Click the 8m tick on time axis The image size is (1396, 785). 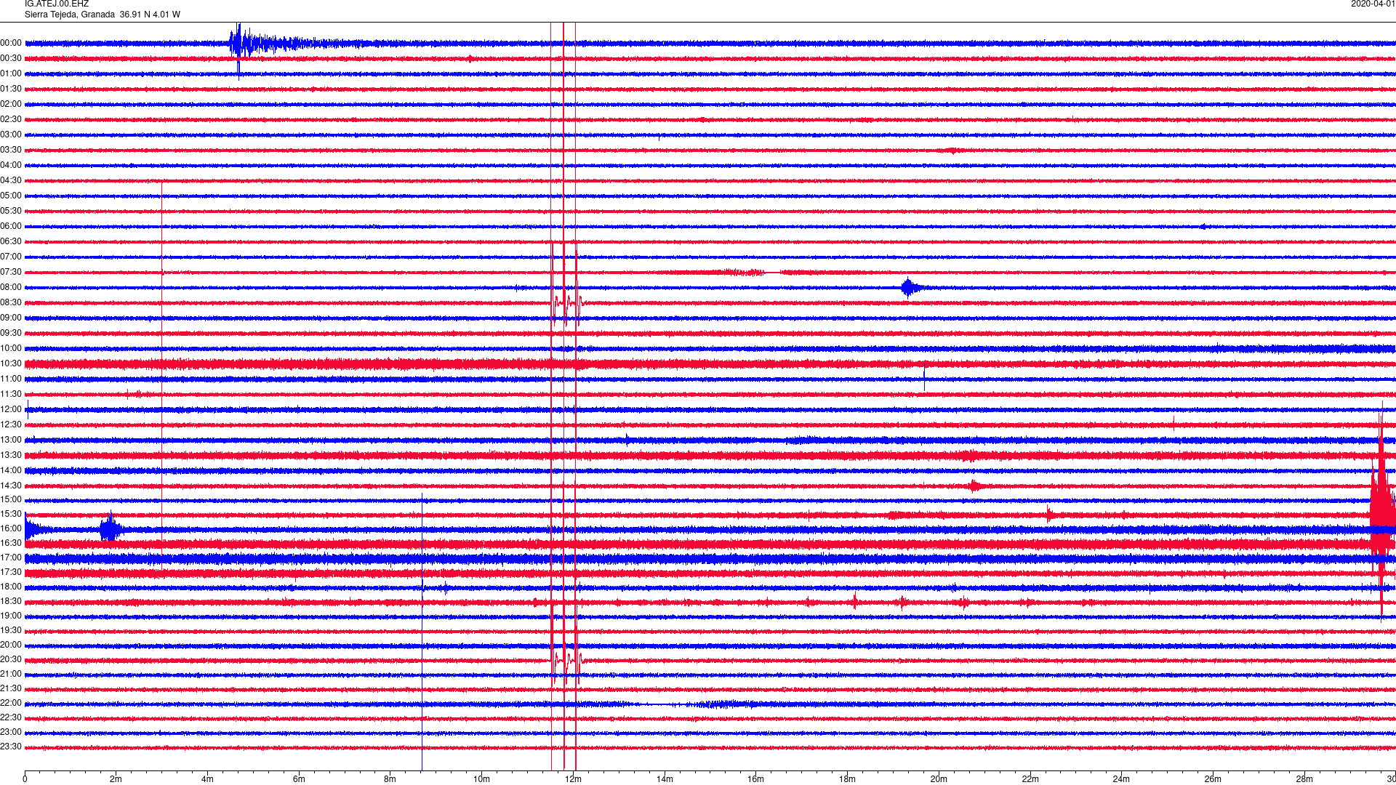(x=390, y=779)
